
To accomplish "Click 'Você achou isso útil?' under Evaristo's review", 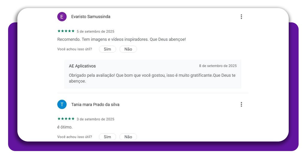I will pos(75,49).
